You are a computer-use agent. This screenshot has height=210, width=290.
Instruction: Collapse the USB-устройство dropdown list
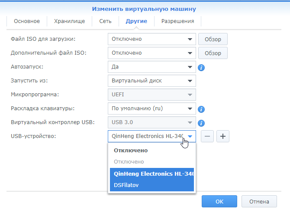point(190,136)
